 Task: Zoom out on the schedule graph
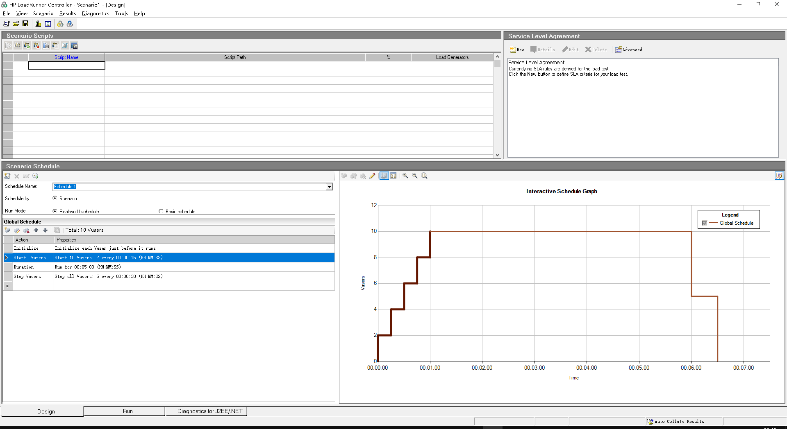tap(415, 176)
